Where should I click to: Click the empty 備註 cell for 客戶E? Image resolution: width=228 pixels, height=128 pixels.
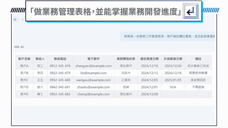198,94
